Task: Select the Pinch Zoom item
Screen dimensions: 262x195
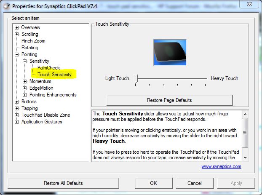Action: (33, 41)
